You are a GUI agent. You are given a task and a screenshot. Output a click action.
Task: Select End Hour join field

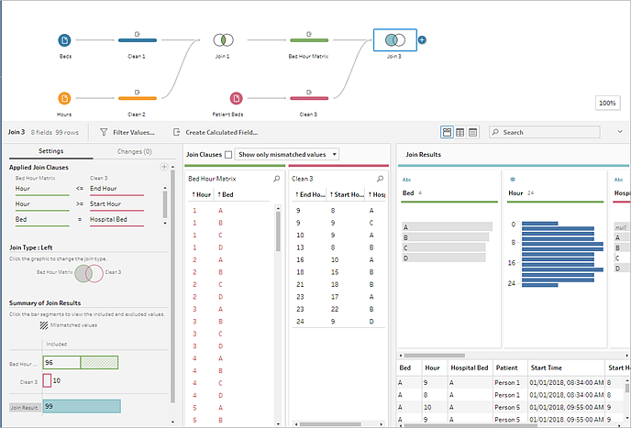[116, 189]
